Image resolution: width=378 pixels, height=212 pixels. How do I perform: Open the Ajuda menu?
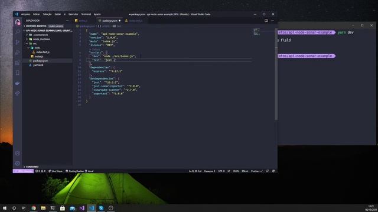click(x=97, y=14)
